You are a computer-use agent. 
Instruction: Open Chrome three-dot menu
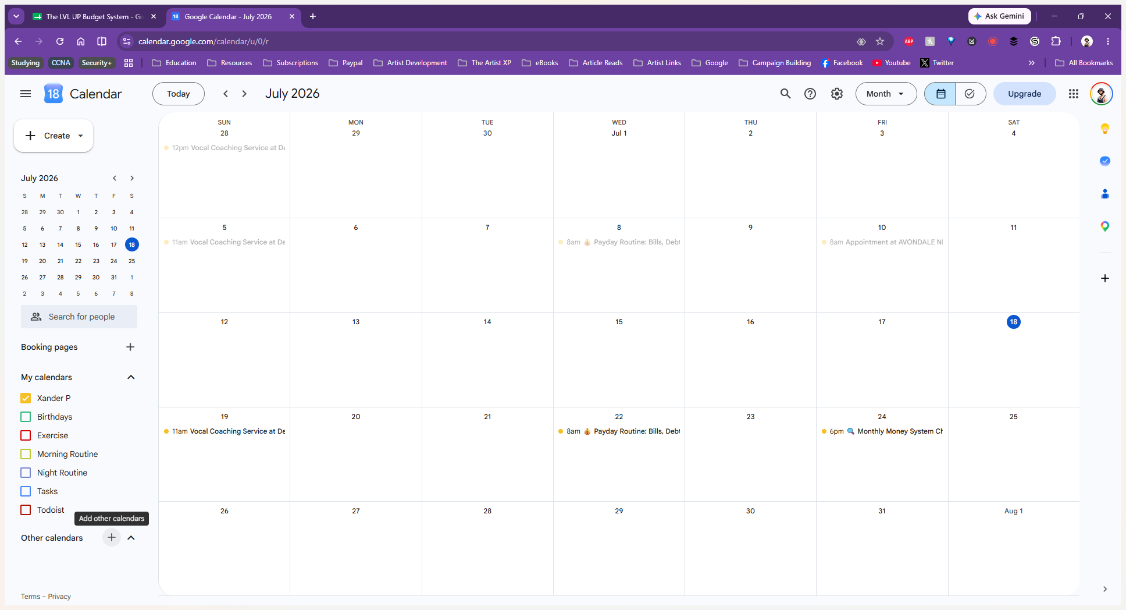pyautogui.click(x=1108, y=41)
